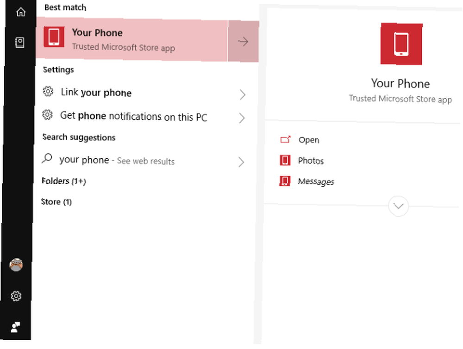Select the Your Phone best match result
Image resolution: width=463 pixels, height=349 pixels.
point(132,40)
